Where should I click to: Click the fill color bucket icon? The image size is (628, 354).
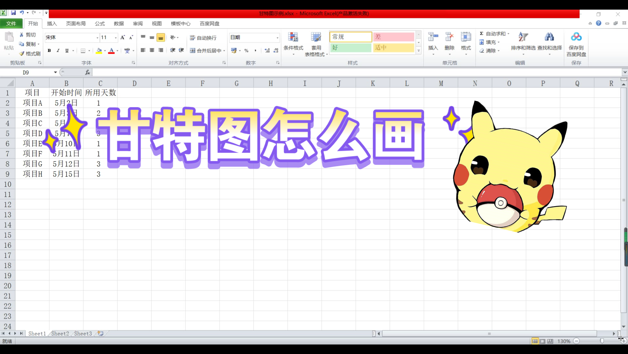(x=99, y=50)
